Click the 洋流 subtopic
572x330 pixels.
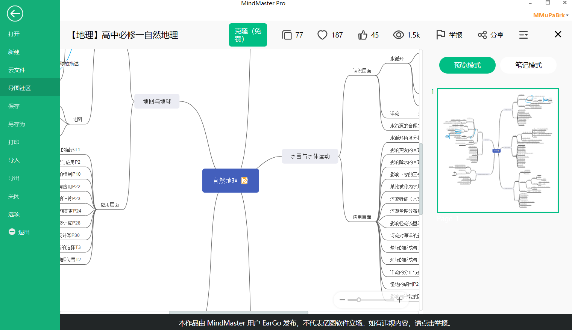[x=394, y=113]
